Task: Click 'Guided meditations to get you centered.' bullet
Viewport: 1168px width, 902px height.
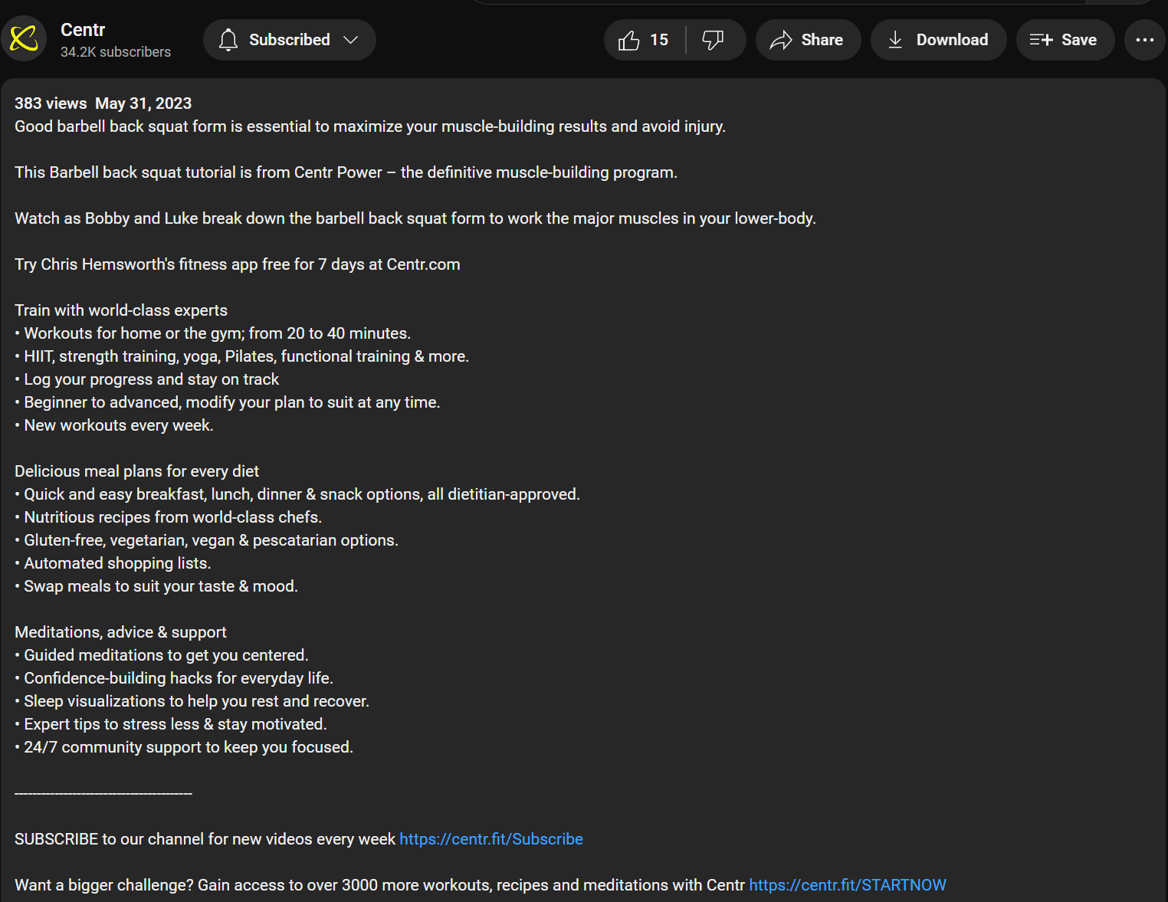Action: point(162,655)
